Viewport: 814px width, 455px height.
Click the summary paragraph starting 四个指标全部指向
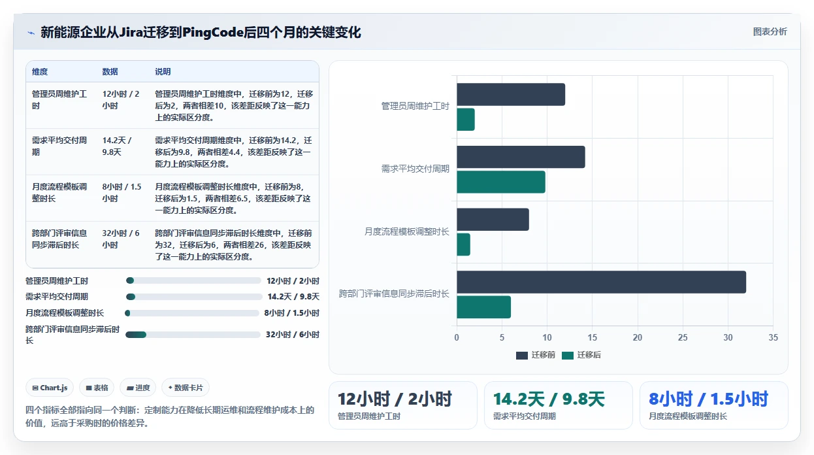coord(169,416)
